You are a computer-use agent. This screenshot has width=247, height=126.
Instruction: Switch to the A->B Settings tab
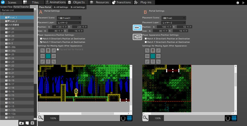click(x=61, y=7)
